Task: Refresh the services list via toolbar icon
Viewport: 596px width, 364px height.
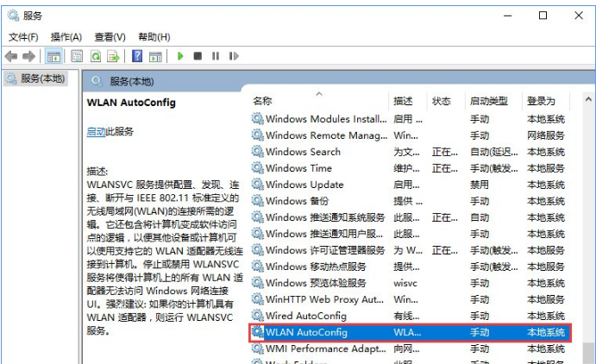Action: (96, 56)
